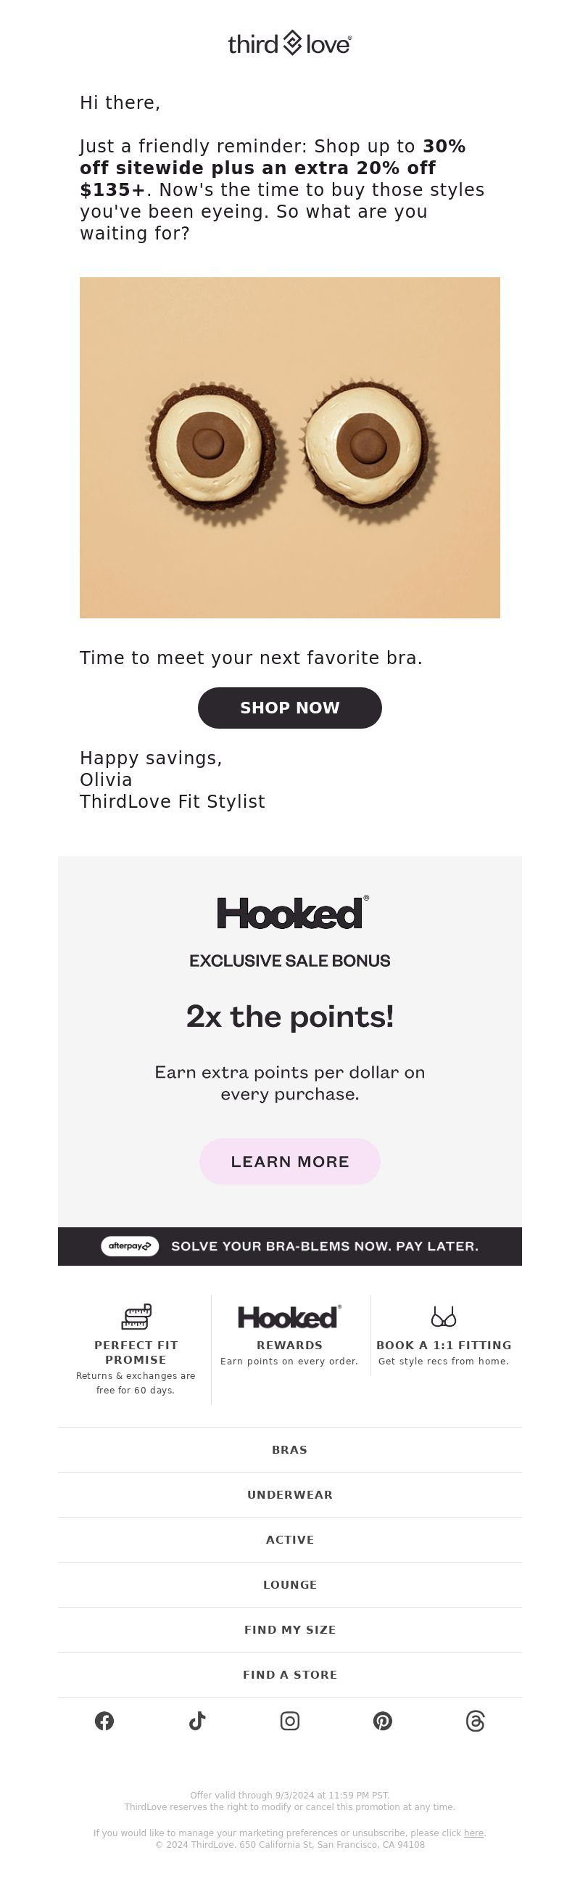Open the Threads social icon
This screenshot has width=580, height=1887.
point(476,1721)
